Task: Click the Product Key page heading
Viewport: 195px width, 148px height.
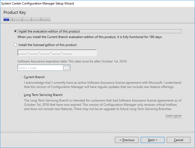Action: point(15,12)
